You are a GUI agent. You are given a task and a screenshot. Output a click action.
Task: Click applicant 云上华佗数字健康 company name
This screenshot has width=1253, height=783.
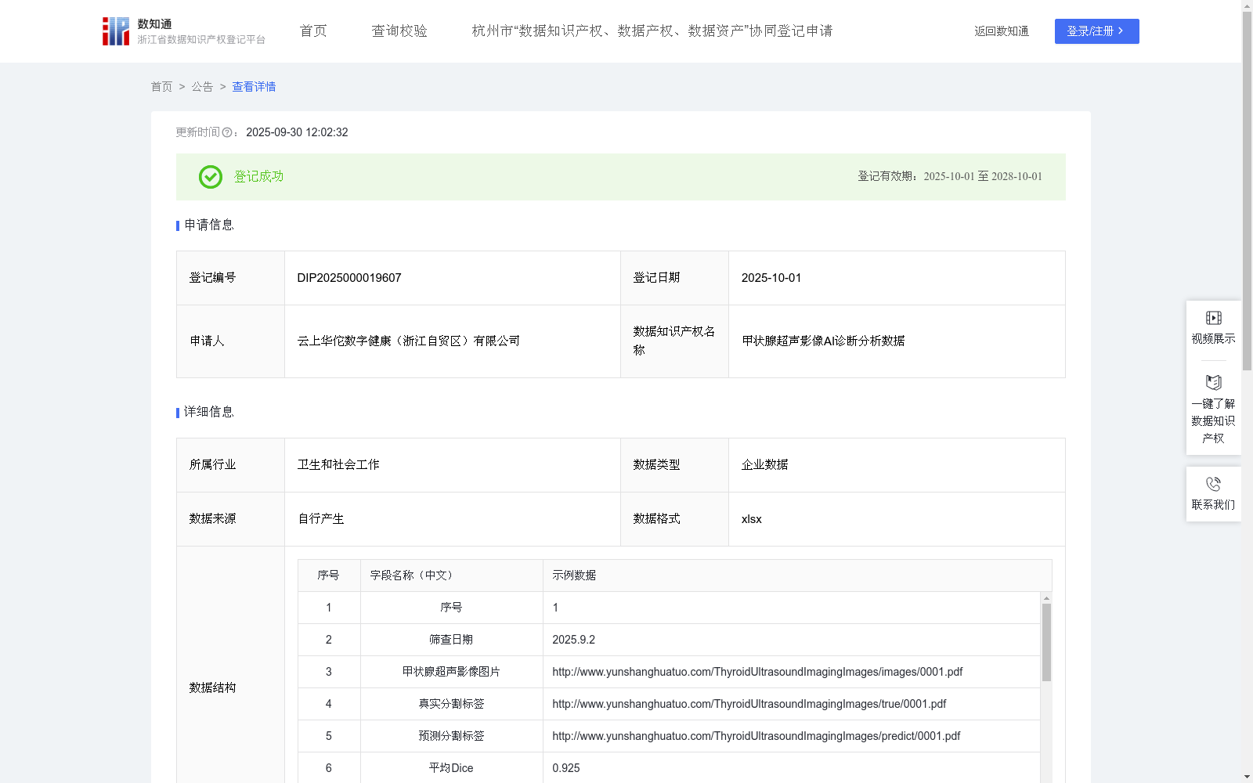[x=409, y=341]
